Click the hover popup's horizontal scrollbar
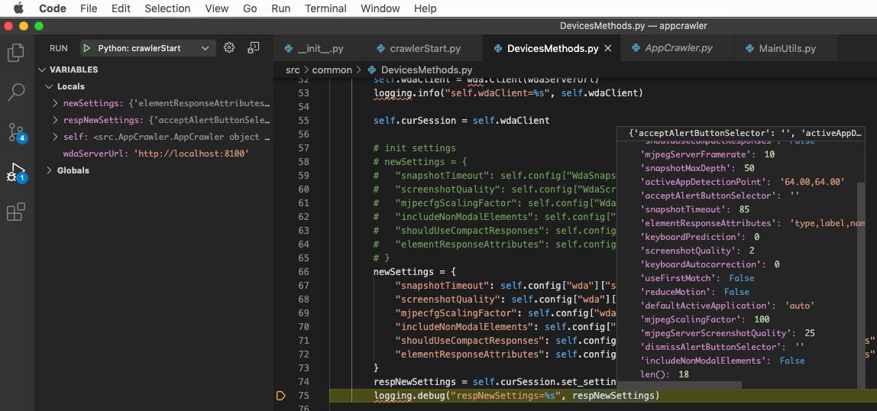This screenshot has width=877, height=411. click(x=680, y=385)
